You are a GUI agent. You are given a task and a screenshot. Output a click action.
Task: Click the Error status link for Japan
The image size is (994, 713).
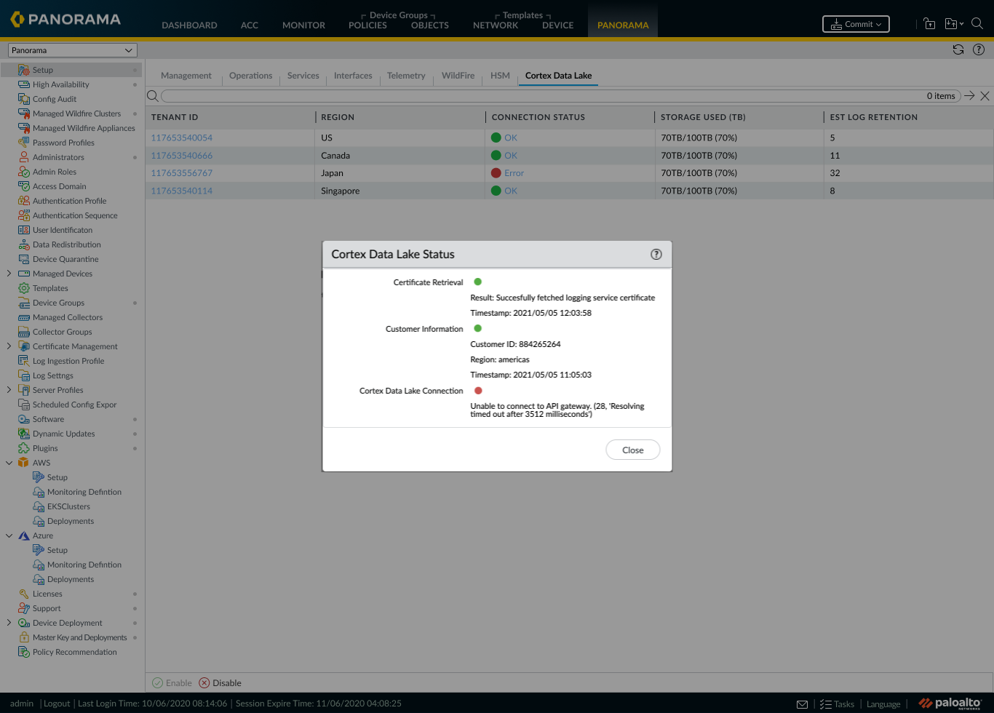pyautogui.click(x=514, y=173)
